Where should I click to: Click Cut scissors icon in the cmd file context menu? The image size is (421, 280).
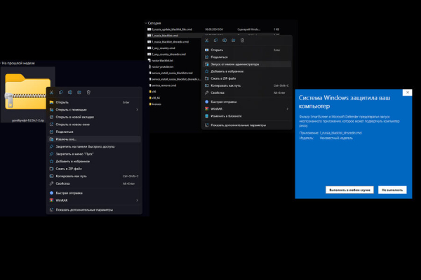tap(206, 40)
